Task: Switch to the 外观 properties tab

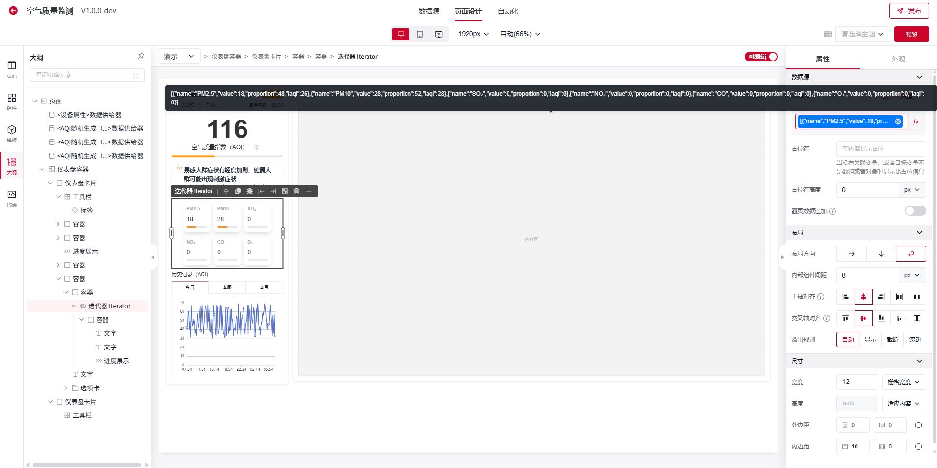Action: (898, 59)
